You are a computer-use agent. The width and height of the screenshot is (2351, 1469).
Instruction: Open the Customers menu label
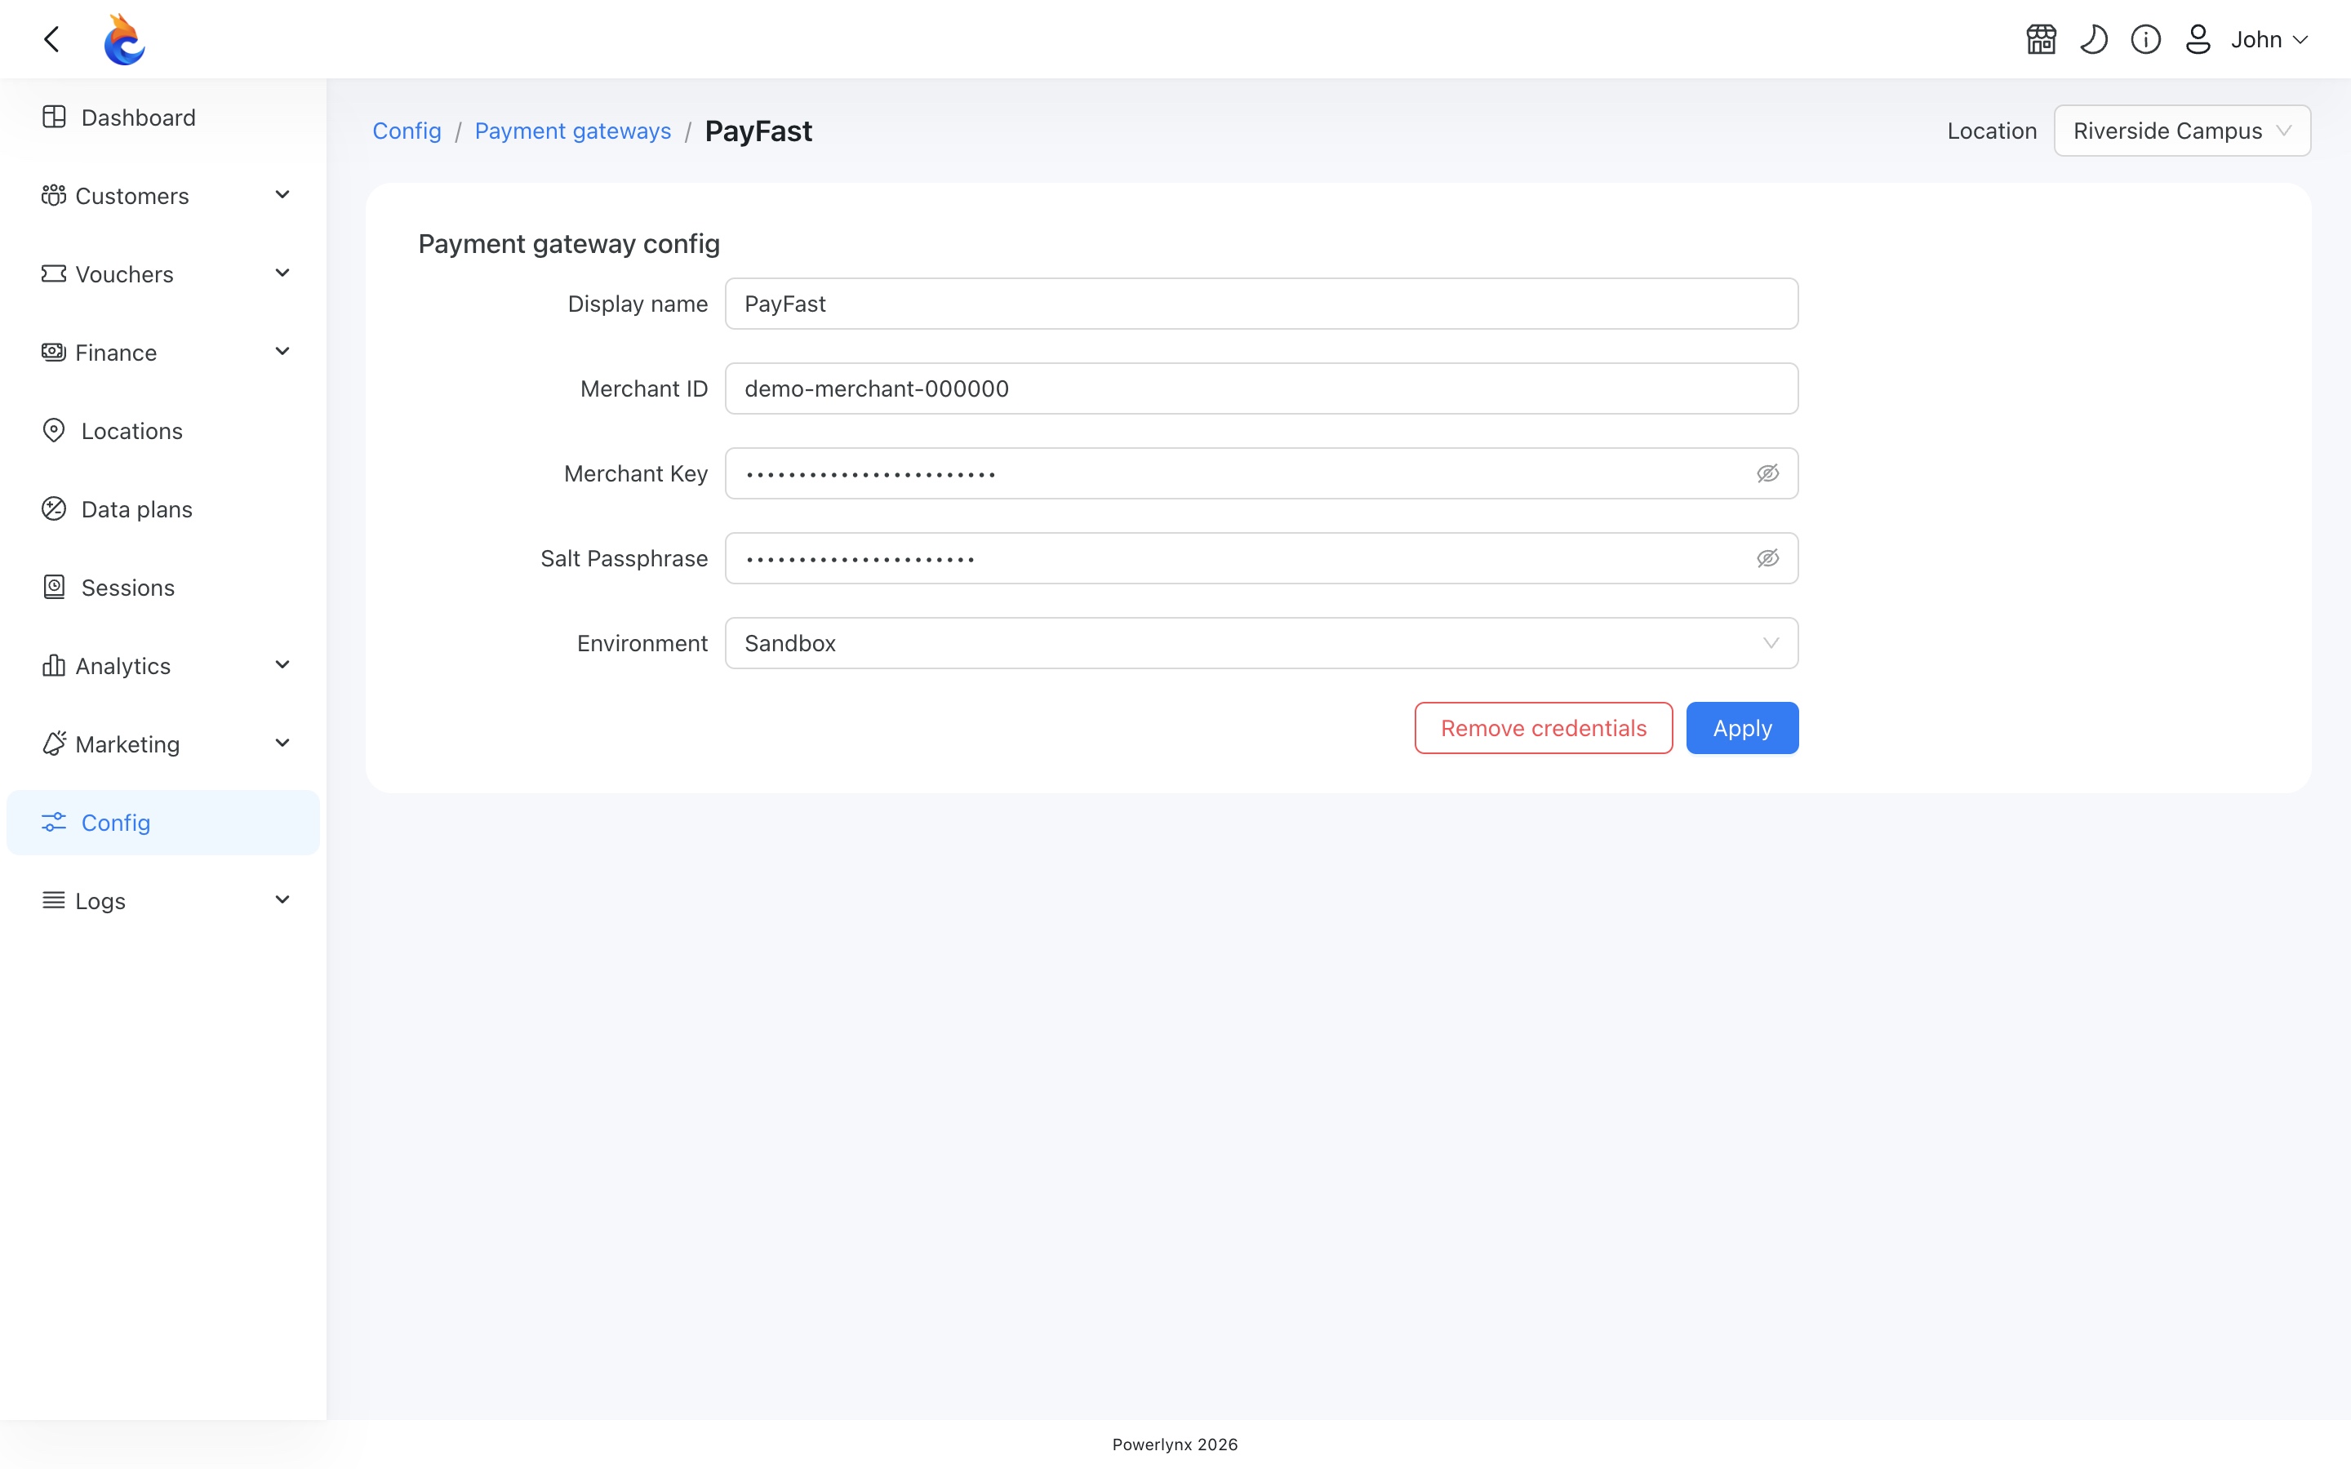132,196
